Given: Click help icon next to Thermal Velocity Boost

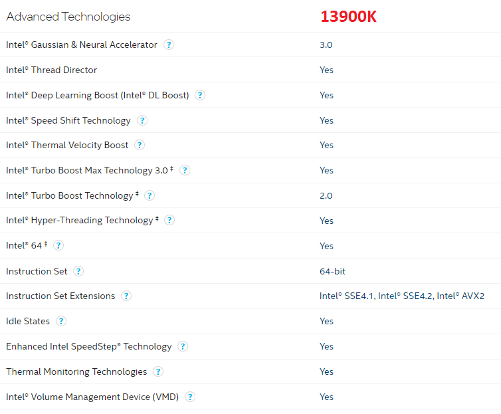Looking at the screenshot, I should pos(140,145).
